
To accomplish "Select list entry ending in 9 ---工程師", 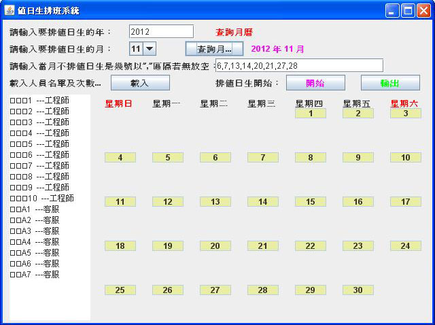I will click(50, 188).
